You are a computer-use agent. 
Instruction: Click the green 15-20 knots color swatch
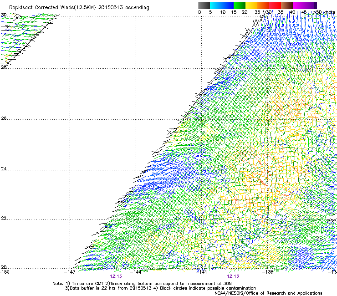click(x=240, y=5)
